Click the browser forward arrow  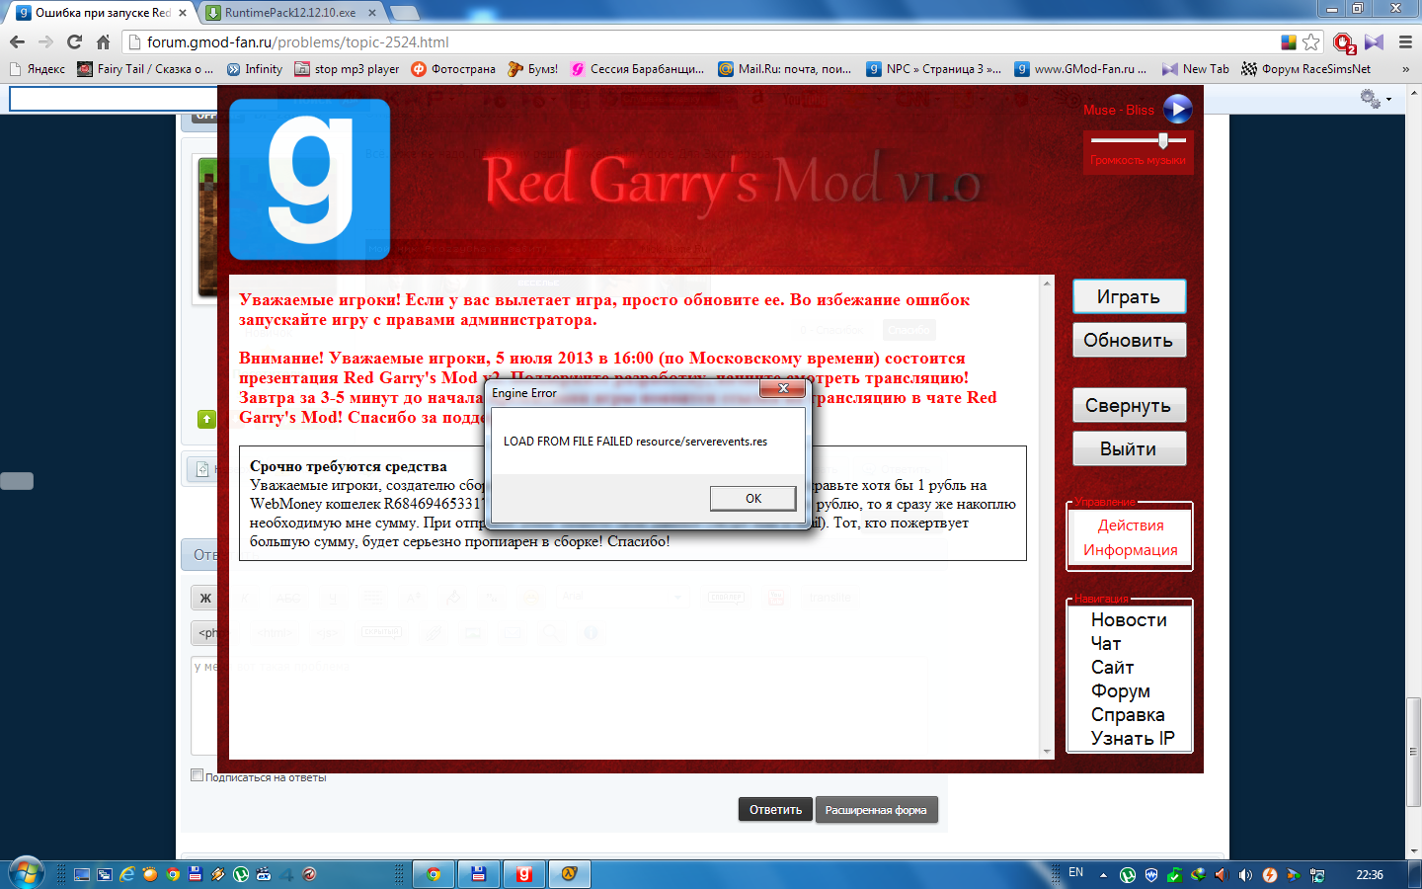pos(45,41)
